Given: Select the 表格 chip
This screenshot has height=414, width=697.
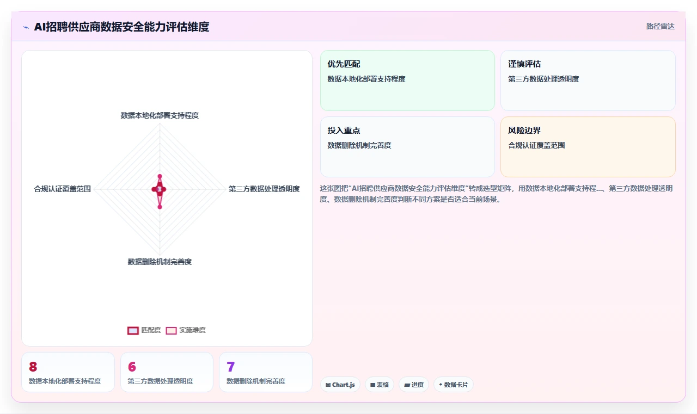Looking at the screenshot, I should click(380, 385).
